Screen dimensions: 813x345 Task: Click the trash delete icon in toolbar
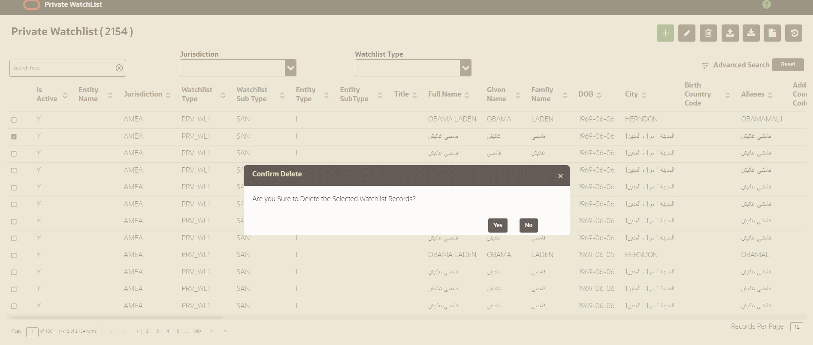tap(708, 33)
